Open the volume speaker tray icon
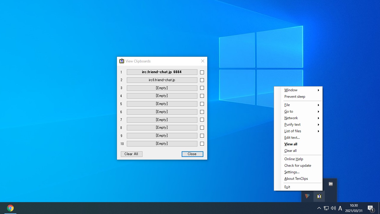 click(333, 208)
